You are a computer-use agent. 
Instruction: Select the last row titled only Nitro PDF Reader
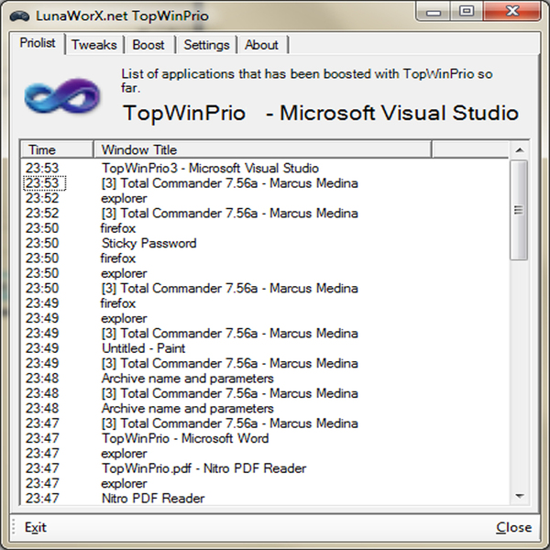(x=265, y=499)
